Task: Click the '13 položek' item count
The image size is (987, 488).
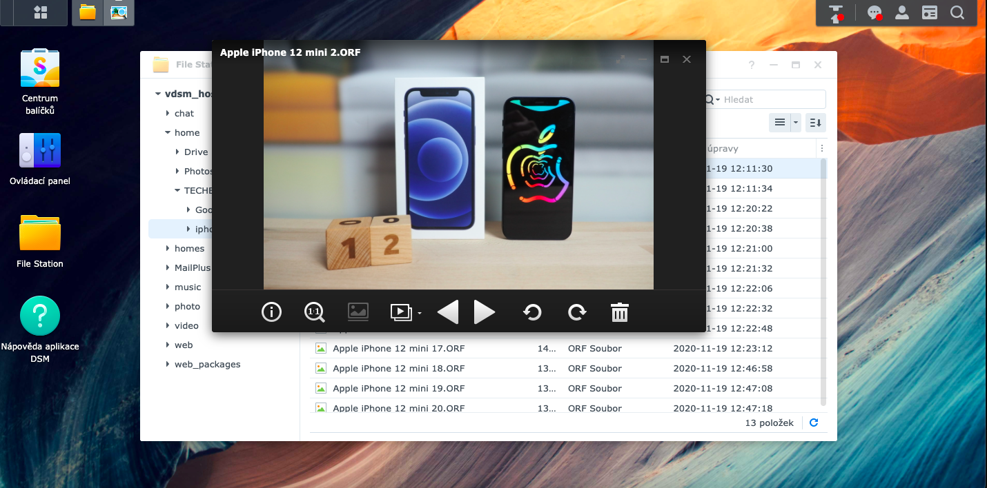Action: (x=770, y=423)
